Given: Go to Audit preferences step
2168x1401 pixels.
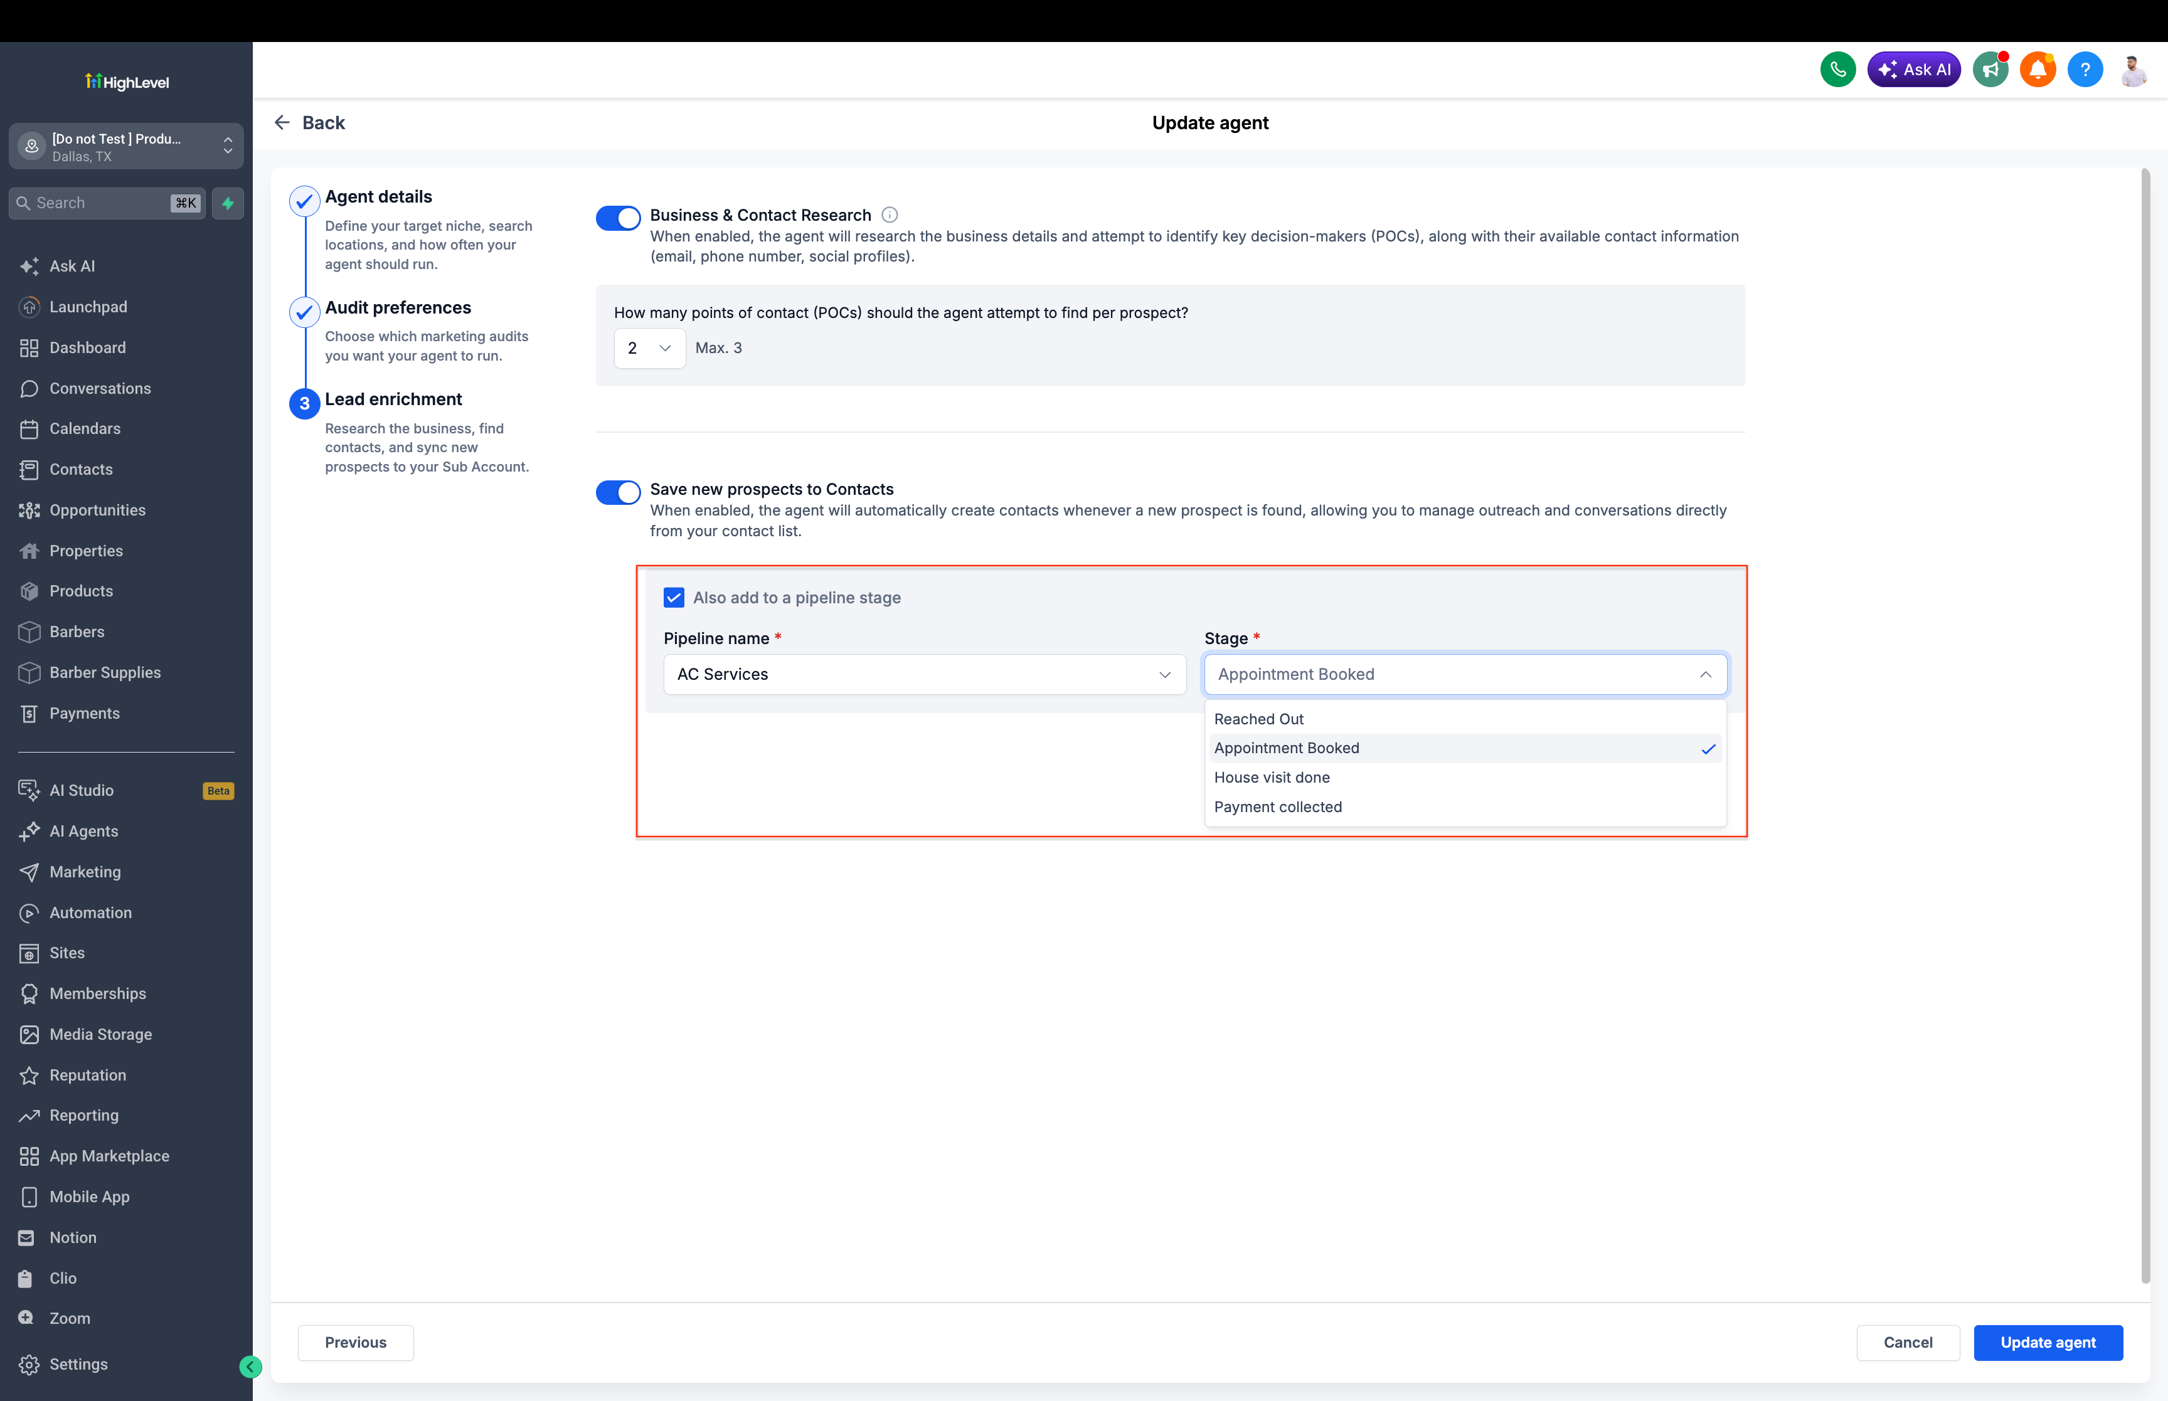Looking at the screenshot, I should click(398, 307).
